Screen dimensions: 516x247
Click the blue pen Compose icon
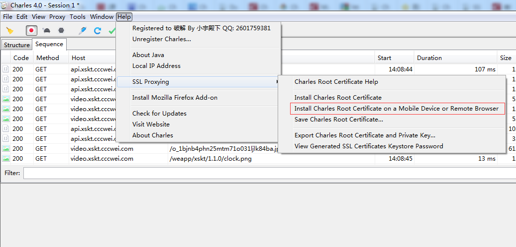click(82, 31)
